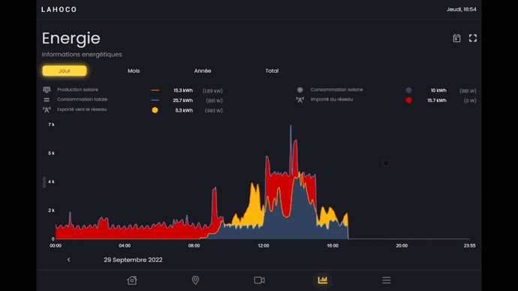This screenshot has width=518, height=291.
Task: Switch to the Total tab
Action: tap(272, 70)
